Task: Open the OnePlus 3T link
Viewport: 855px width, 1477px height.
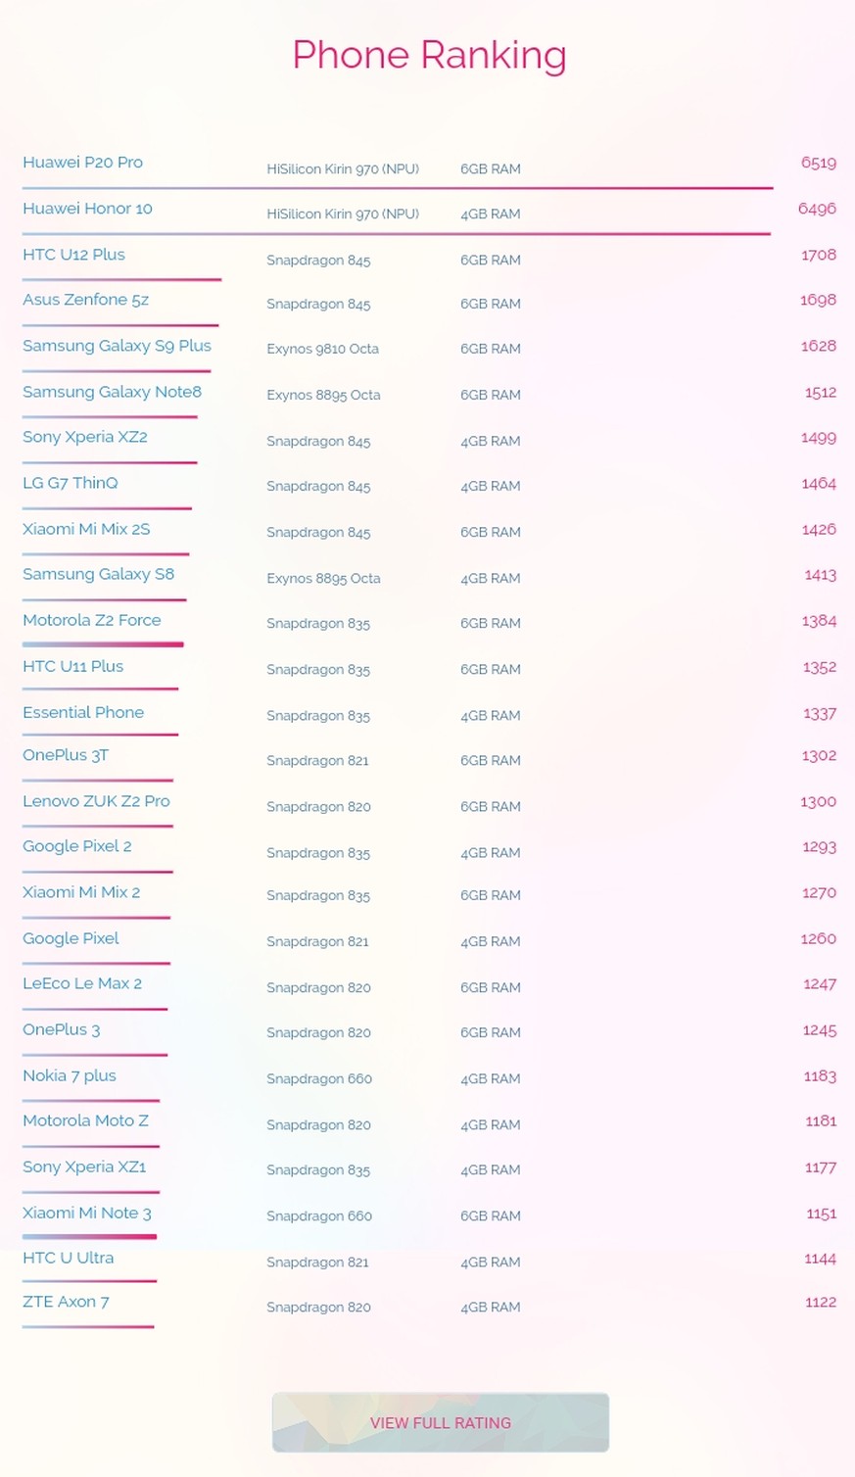Action: [66, 755]
